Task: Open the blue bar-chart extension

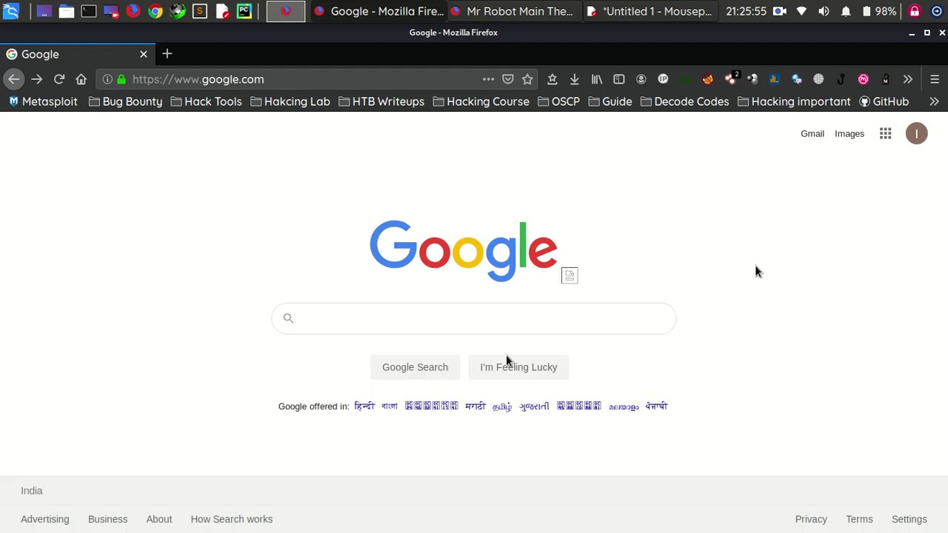Action: (x=774, y=79)
